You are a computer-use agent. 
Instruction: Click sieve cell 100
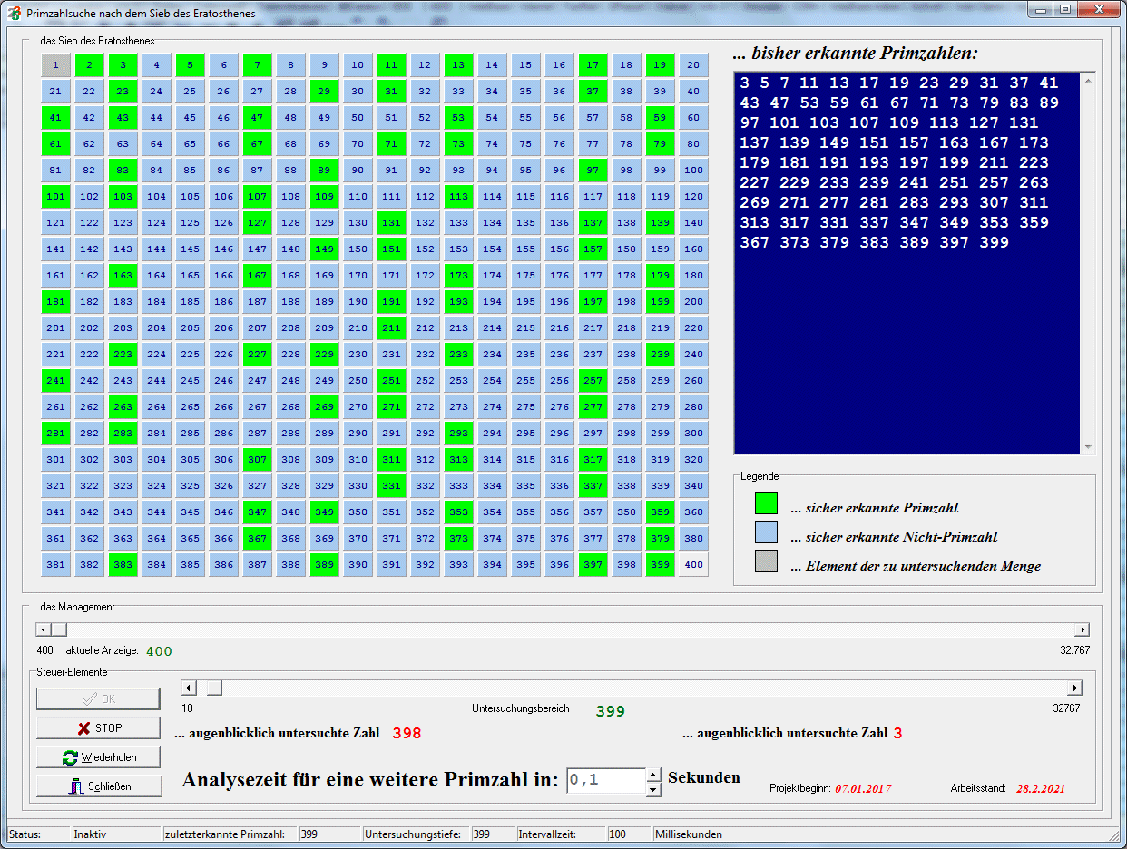click(694, 171)
